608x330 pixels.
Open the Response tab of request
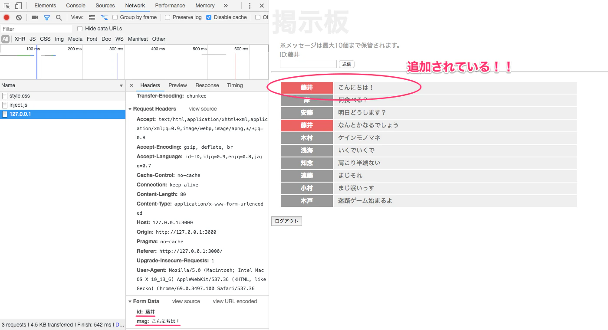(207, 85)
